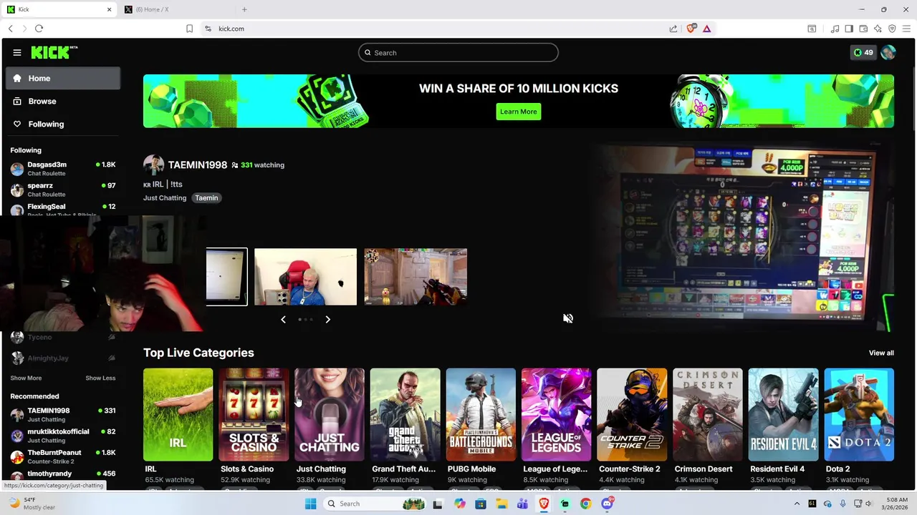Open Google Chrome from taskbar
Screen dimensions: 917x515
click(x=586, y=504)
